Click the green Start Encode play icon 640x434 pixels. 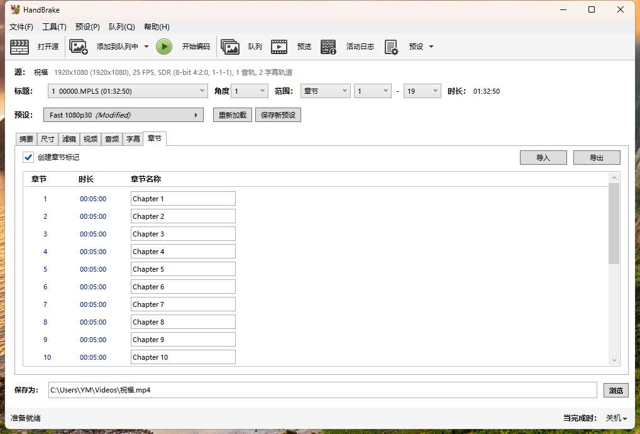[164, 47]
